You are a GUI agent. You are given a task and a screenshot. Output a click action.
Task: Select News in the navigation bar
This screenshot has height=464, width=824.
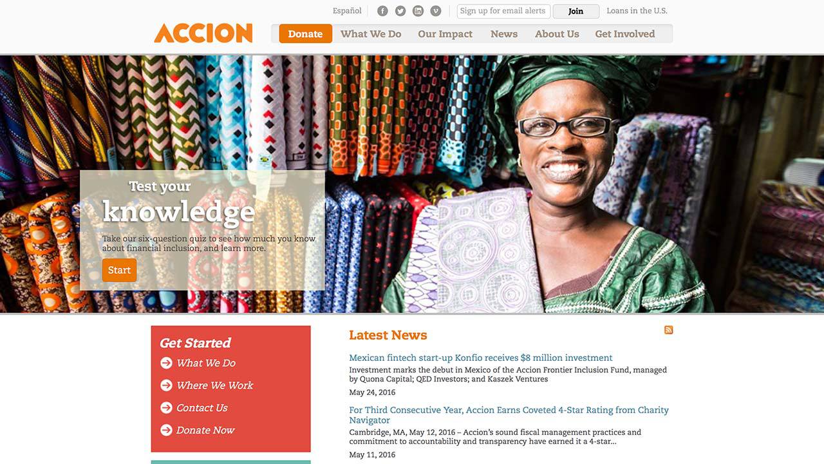click(504, 34)
